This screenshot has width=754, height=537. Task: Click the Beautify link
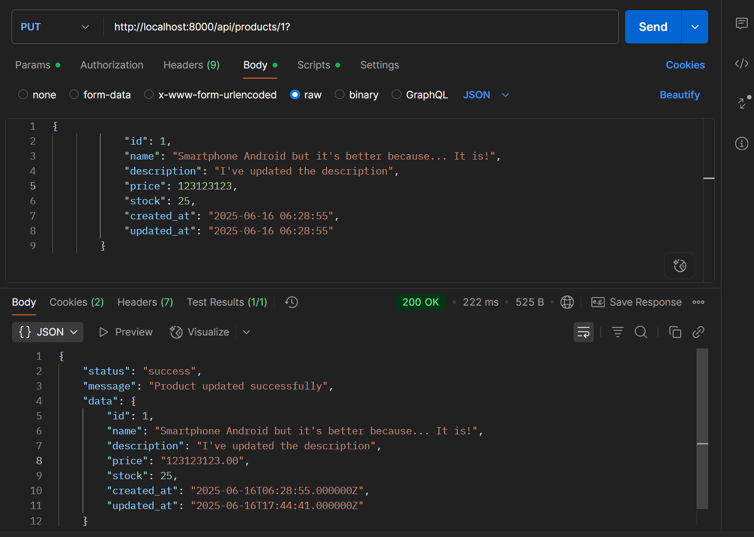click(x=679, y=95)
